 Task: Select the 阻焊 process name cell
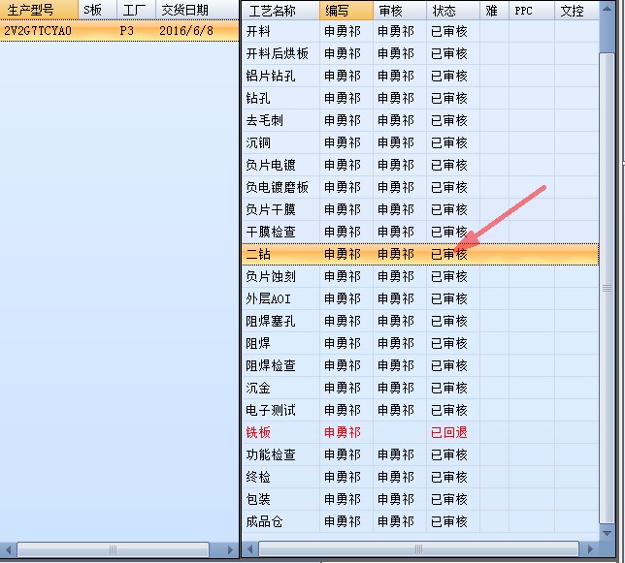(281, 343)
